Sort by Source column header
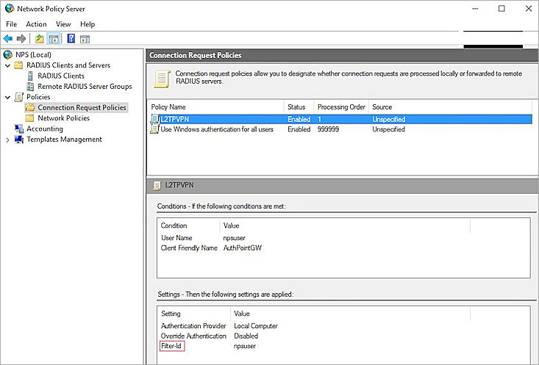This screenshot has width=539, height=365. [382, 106]
